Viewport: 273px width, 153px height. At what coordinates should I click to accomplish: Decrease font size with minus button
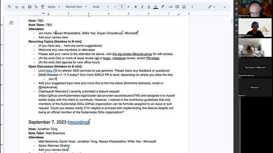point(115,7)
